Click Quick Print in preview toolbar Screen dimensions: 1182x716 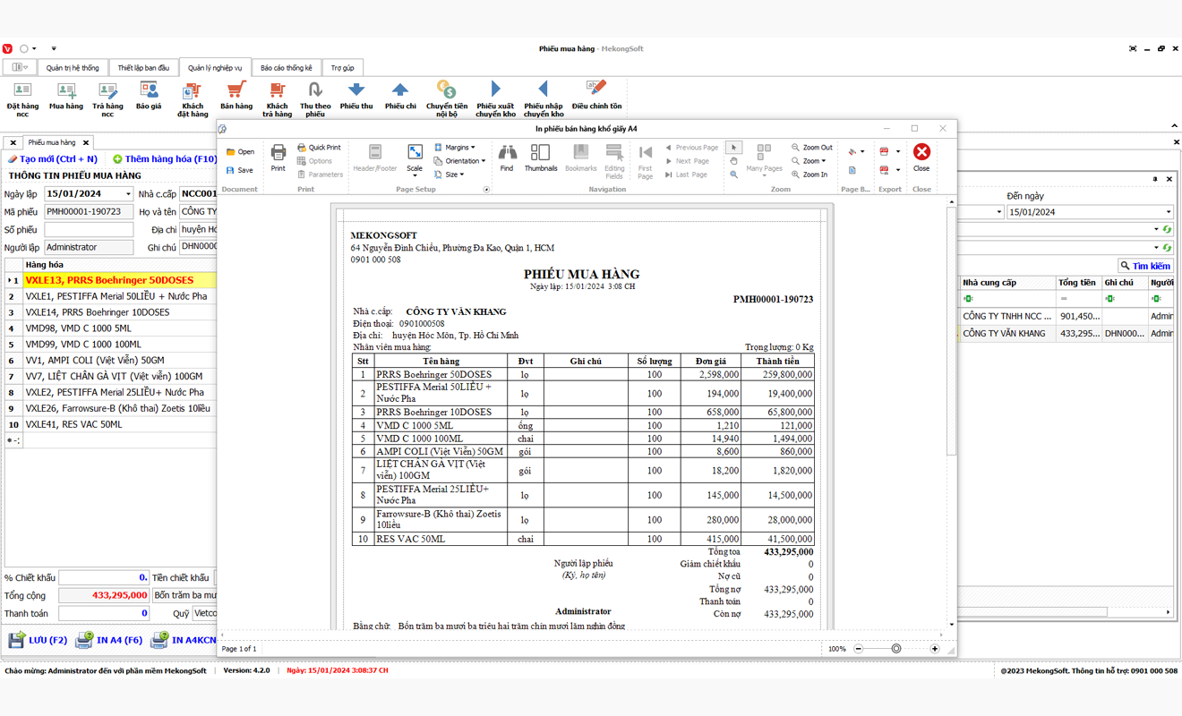[x=319, y=148]
